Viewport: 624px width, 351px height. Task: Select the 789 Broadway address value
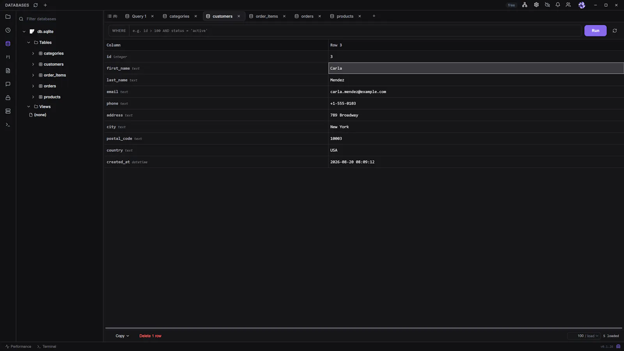pyautogui.click(x=476, y=115)
